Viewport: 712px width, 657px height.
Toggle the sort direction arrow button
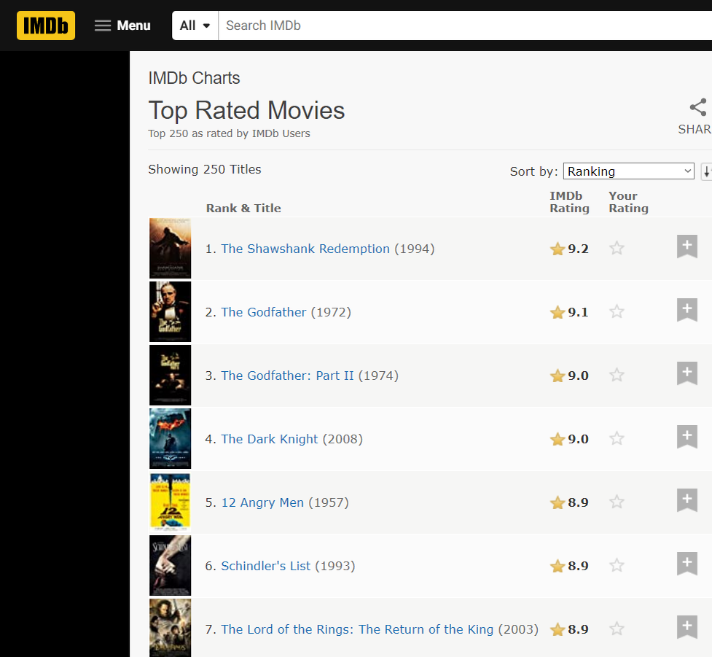coord(706,172)
